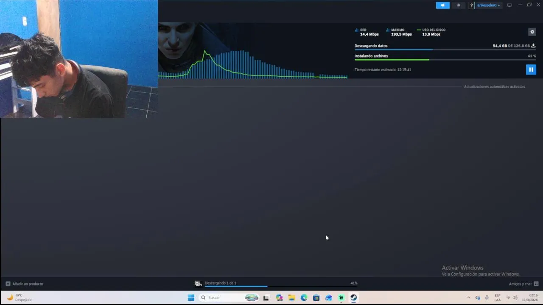Open Outlook from the taskbar
This screenshot has width=543, height=305.
coord(329,297)
